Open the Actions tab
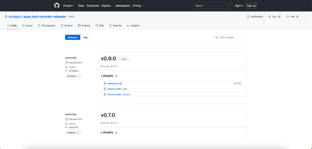 point(66,26)
